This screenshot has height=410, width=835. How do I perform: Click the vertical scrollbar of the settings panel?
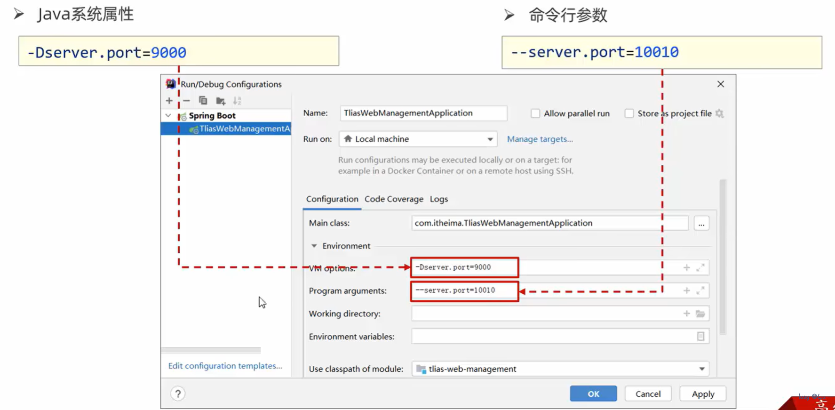click(x=723, y=257)
